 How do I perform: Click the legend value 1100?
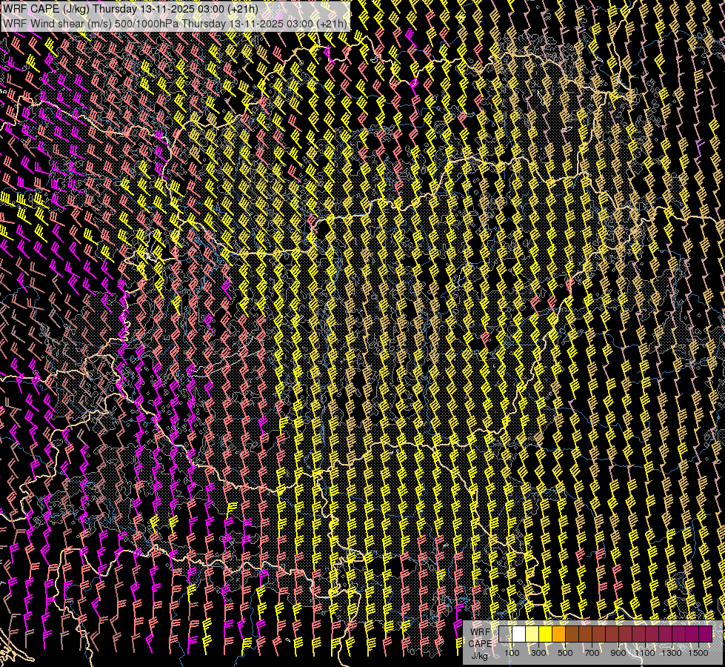[645, 653]
